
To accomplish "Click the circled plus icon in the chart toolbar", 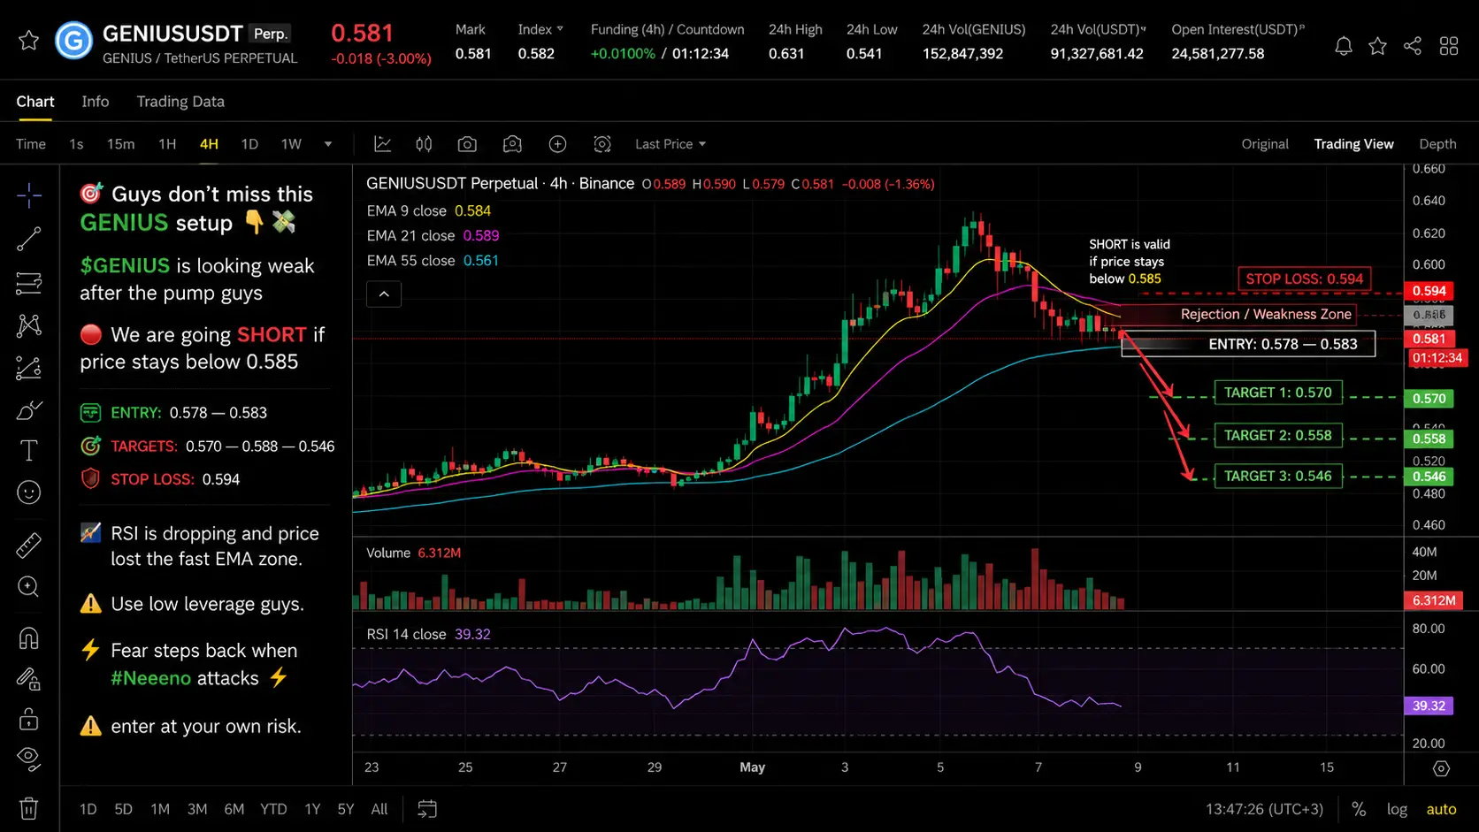I will coord(557,144).
